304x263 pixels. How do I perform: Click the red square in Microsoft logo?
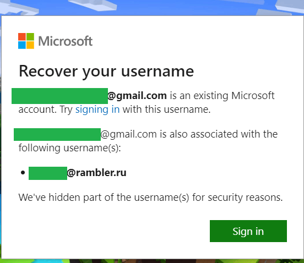pyautogui.click(x=22, y=37)
